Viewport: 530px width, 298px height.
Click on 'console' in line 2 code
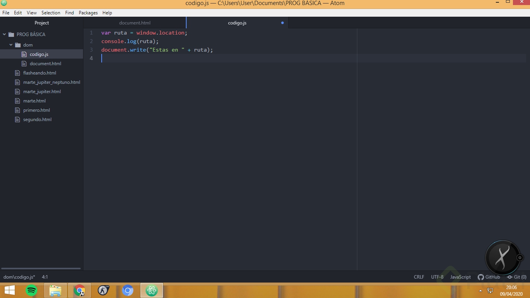(113, 41)
